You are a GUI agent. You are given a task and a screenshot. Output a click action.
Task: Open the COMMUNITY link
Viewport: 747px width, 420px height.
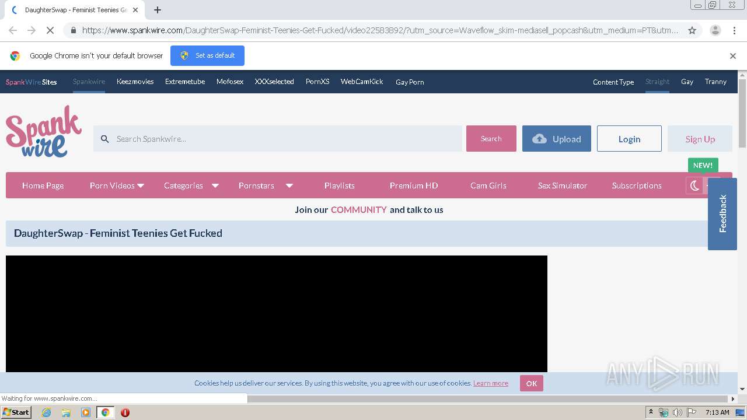pos(359,210)
